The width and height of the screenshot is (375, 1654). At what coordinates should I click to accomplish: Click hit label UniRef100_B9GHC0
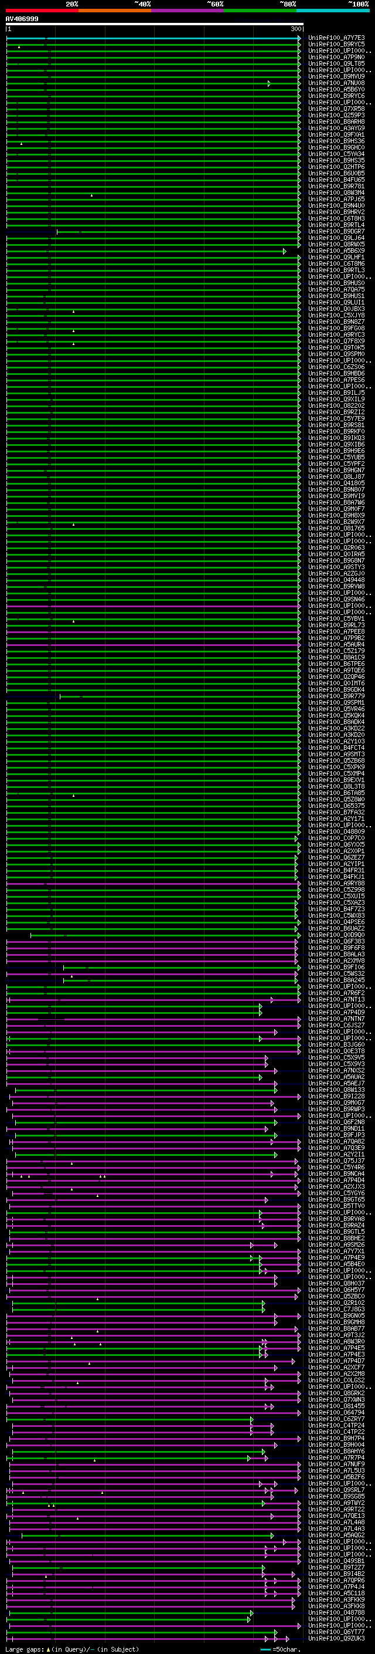pyautogui.click(x=336, y=148)
